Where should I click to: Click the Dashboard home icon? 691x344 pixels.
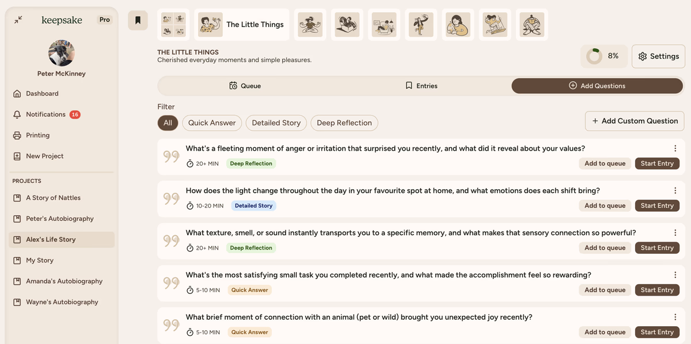click(17, 94)
